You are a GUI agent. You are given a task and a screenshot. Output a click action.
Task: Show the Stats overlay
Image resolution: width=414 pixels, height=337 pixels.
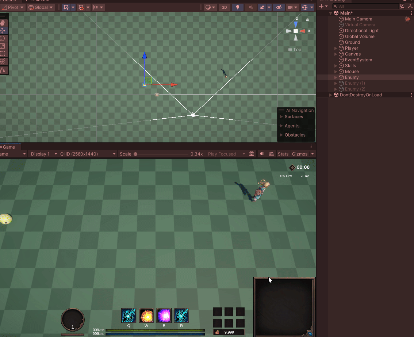click(283, 154)
